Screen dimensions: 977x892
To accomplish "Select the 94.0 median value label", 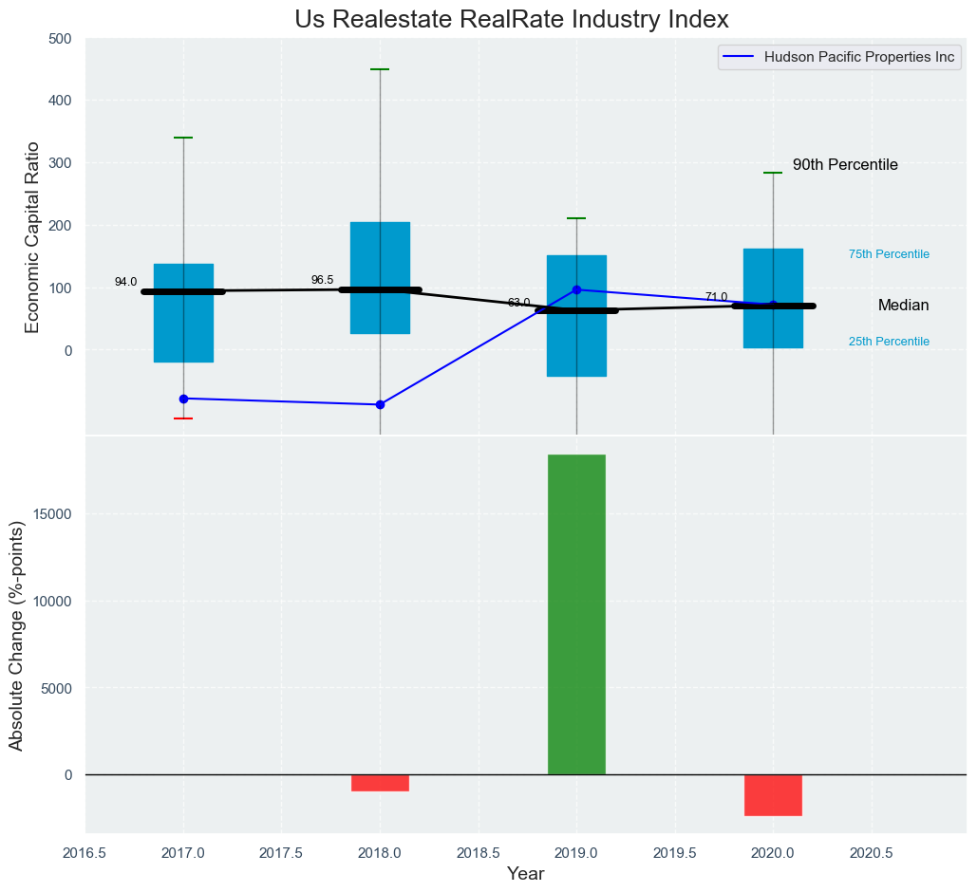I will click(125, 282).
